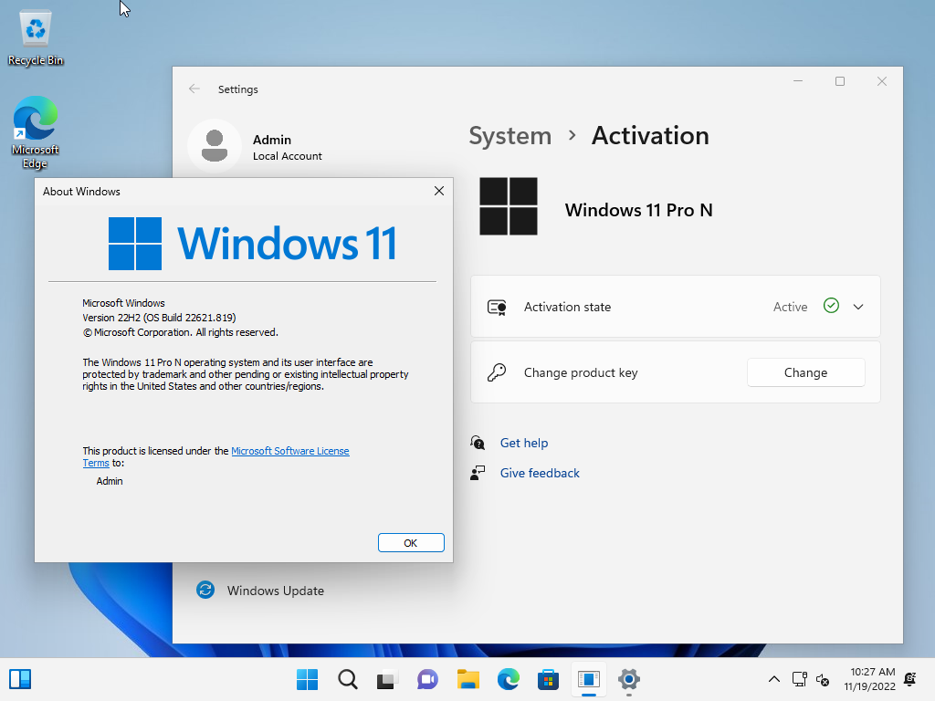Open the Give feedback link
Screen dimensions: 935x701
540,473
